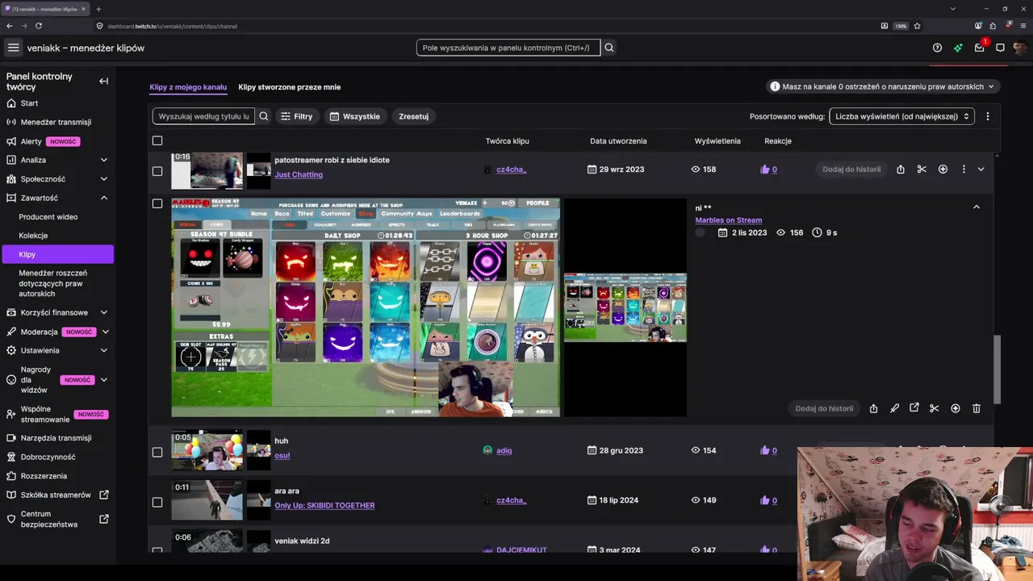The image size is (1033, 581).
Task: Focus the dashboard search field
Action: (x=508, y=48)
